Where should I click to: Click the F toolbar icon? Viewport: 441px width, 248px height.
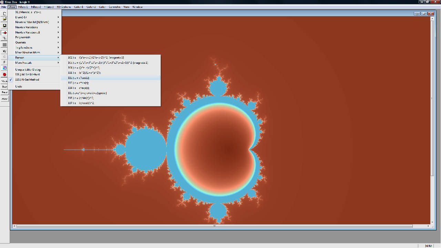(4, 62)
